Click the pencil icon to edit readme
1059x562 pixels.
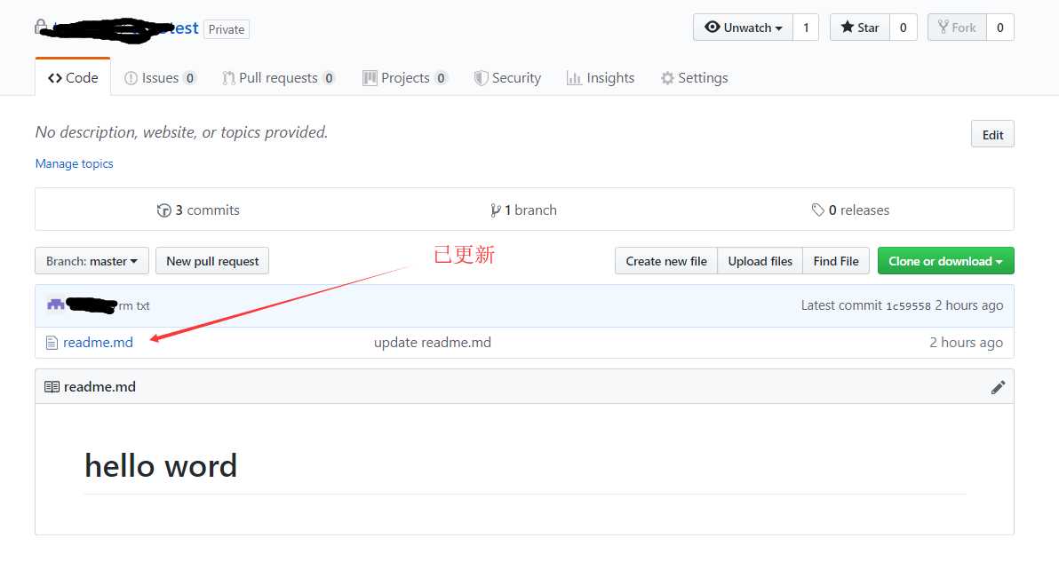[x=999, y=387]
